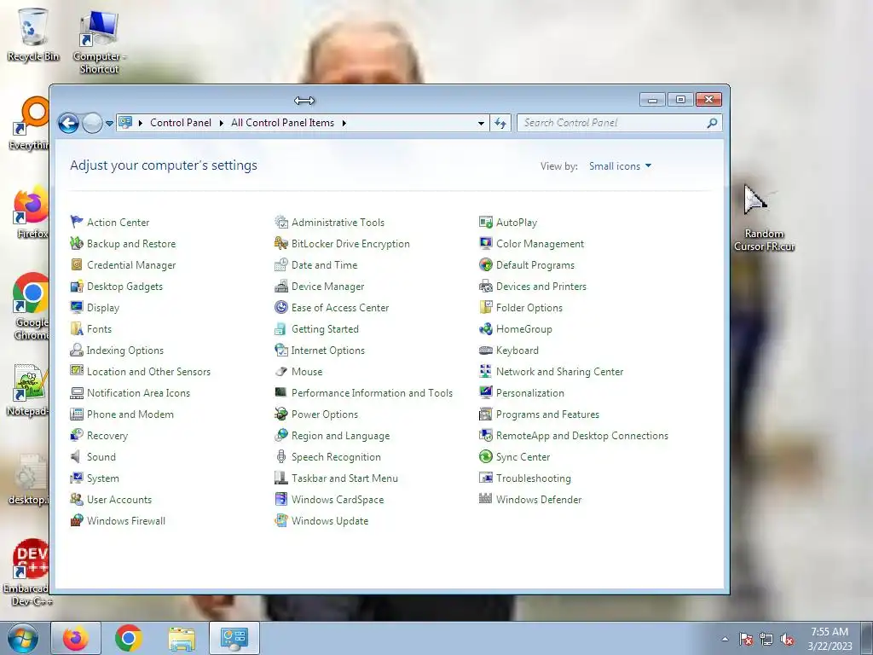Screen dimensions: 873x655
Task: Open the Mouse icon
Action: tap(281, 372)
